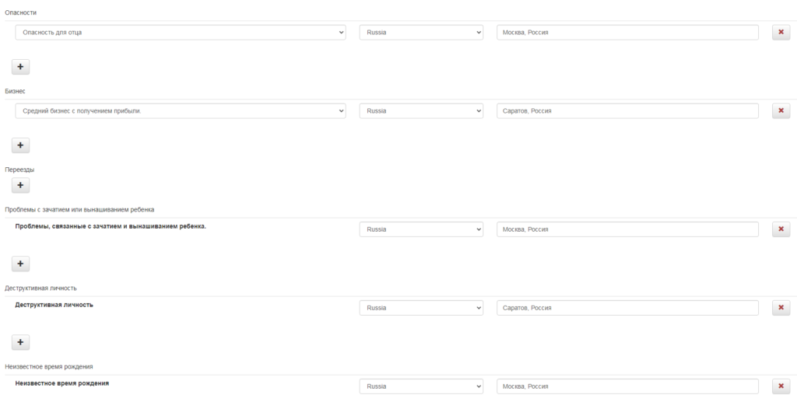797x402 pixels.
Task: Open country dropdown for Неизвестное время рождения
Action: [x=421, y=386]
